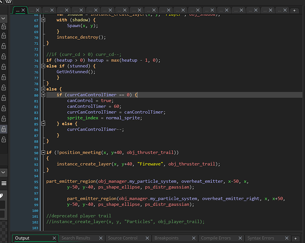Fold the position_meeting if-block at line 90
305x243 pixels.
43,153
